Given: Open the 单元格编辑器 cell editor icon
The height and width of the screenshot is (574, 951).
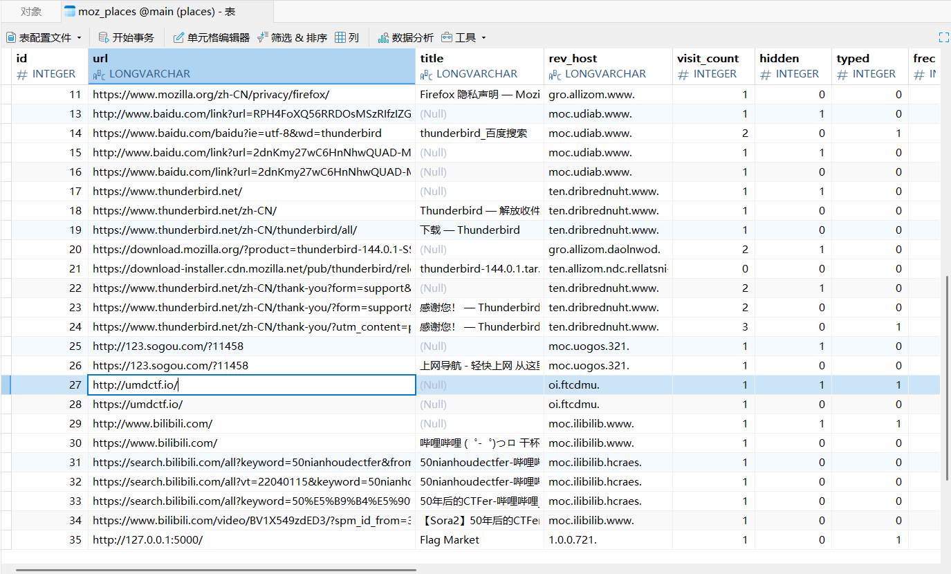Looking at the screenshot, I should [178, 37].
